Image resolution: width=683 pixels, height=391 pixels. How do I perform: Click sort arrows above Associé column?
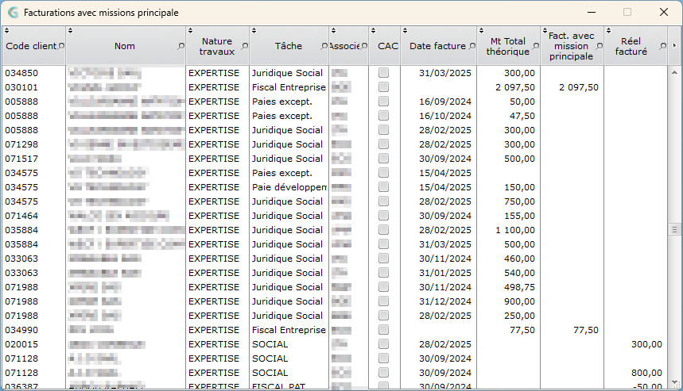point(333,30)
